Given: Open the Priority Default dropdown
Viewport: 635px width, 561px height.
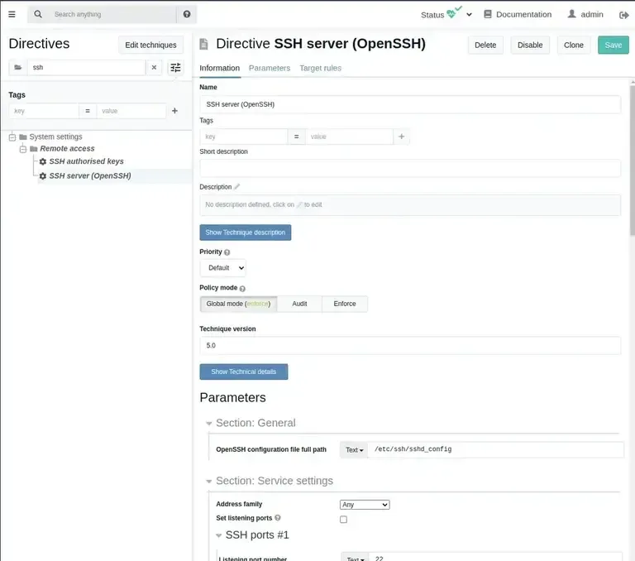Looking at the screenshot, I should click(x=223, y=268).
